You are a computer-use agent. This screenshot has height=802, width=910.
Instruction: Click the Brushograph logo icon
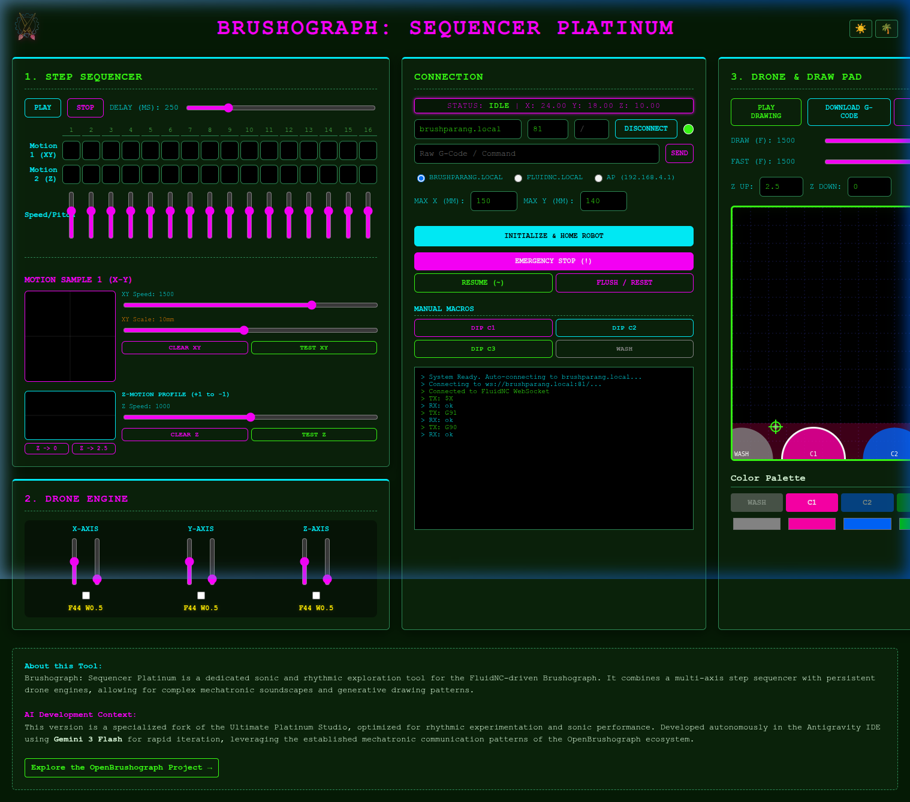point(26,28)
